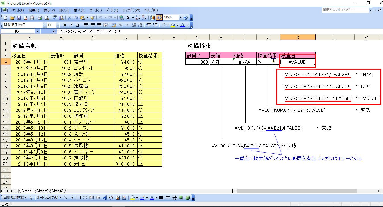Open the font size dropdown
The image size is (383, 207).
click(x=58, y=25)
